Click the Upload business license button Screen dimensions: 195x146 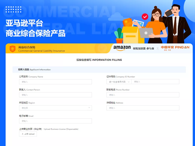[28, 134]
